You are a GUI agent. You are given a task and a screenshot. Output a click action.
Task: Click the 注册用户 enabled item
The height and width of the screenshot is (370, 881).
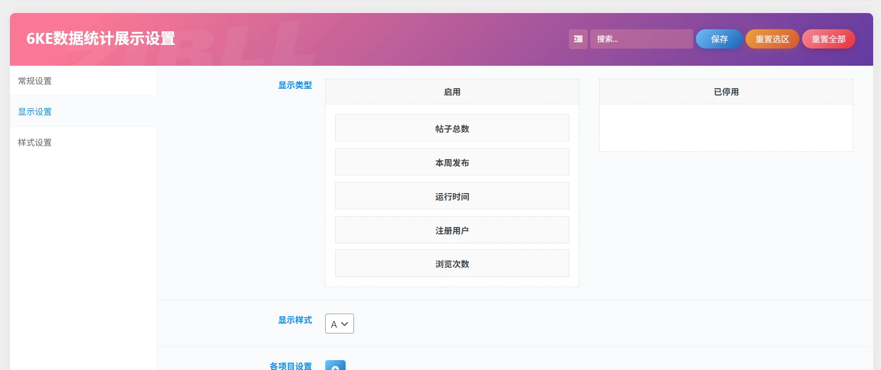(452, 230)
